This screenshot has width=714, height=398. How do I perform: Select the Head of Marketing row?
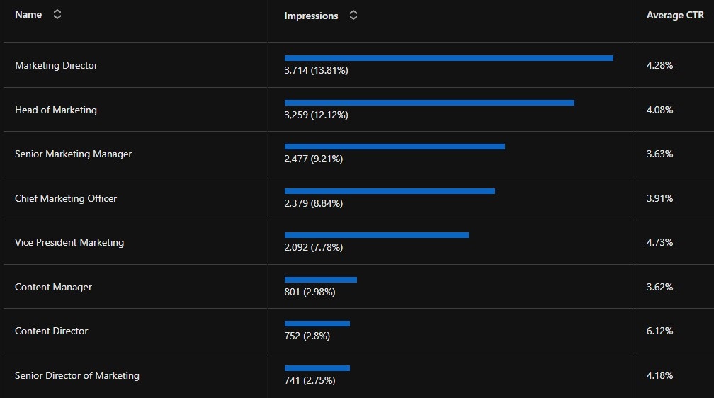click(x=56, y=110)
